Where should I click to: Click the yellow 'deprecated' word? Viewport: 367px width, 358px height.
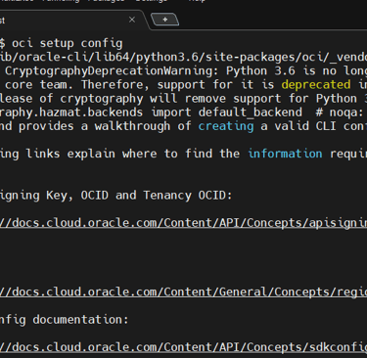click(316, 85)
